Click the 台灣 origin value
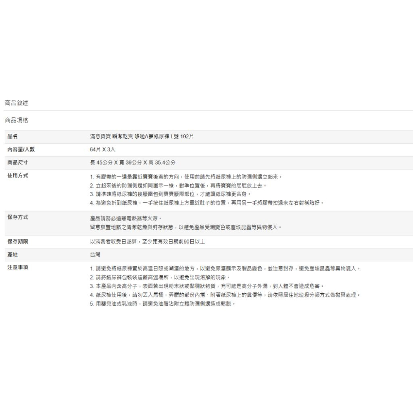413x413 pixels. (95, 255)
